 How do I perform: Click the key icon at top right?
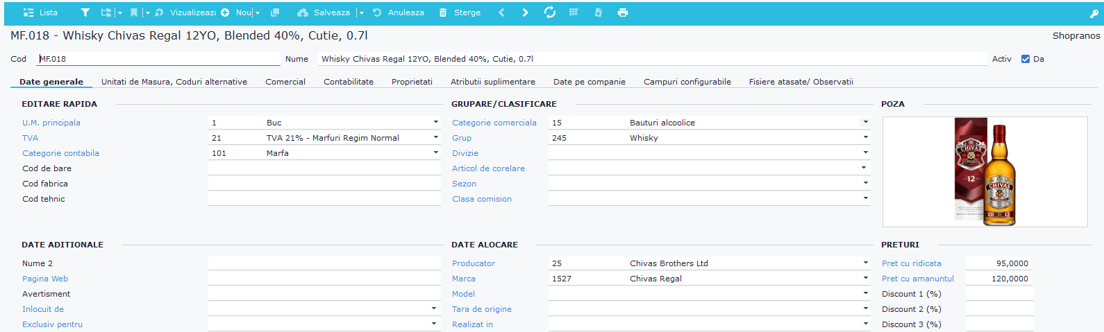coord(1094,13)
